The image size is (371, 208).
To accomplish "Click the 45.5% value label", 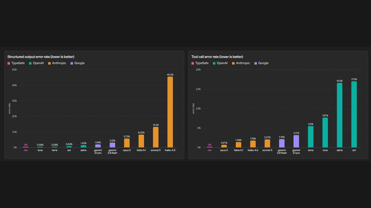I will coord(170,75).
